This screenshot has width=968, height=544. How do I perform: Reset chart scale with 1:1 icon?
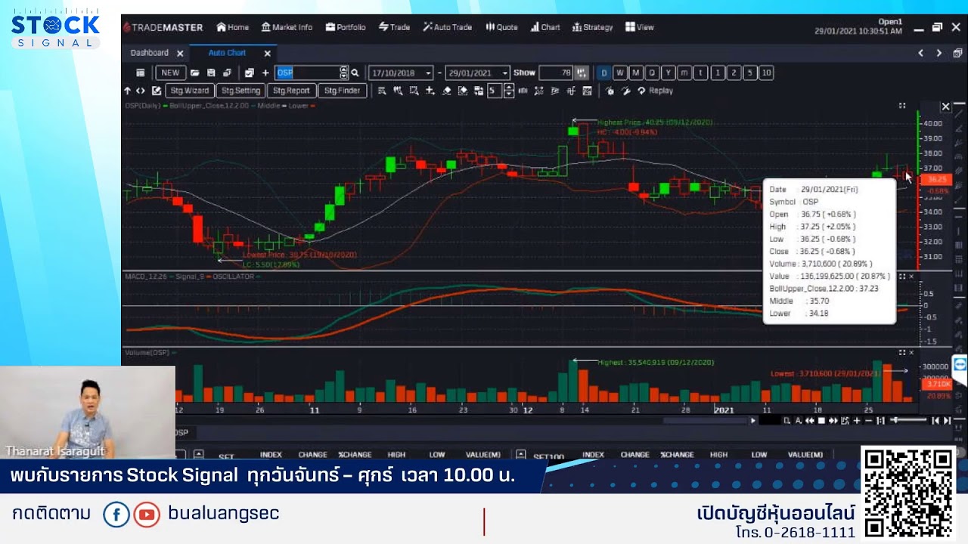pos(881,421)
